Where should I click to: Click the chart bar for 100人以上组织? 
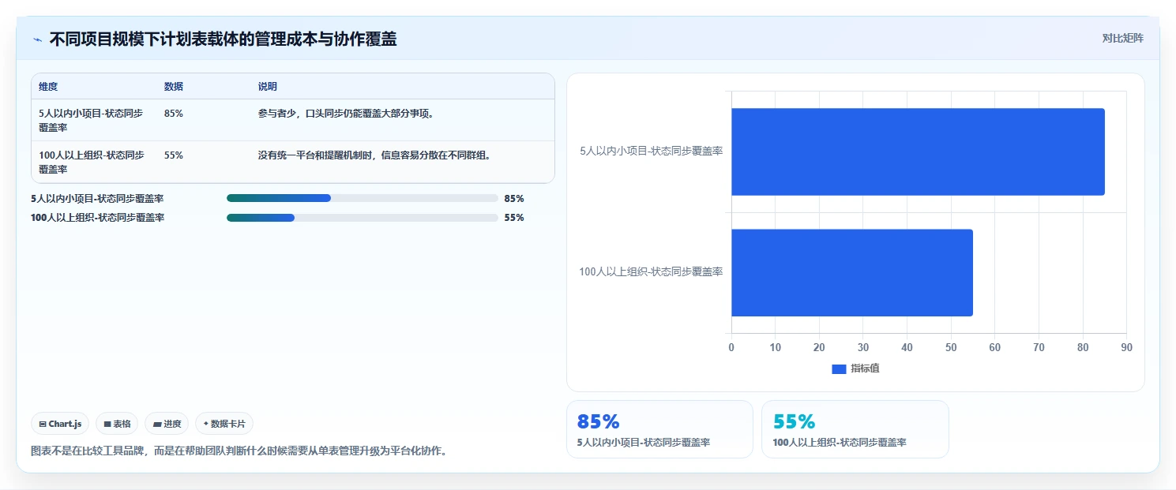[852, 272]
